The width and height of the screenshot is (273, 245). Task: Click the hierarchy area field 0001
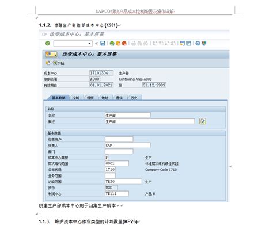pos(117,163)
